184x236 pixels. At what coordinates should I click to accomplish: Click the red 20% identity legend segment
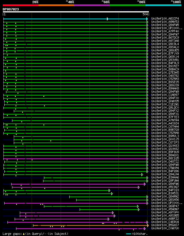click(21, 5)
